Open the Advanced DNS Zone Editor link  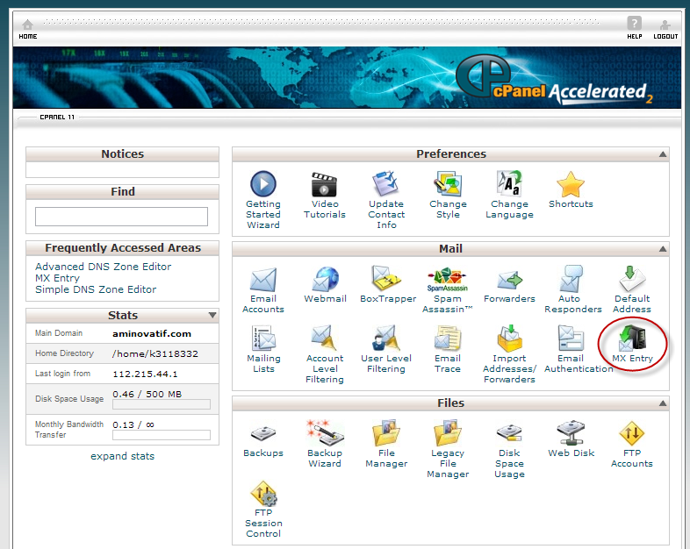(x=103, y=267)
